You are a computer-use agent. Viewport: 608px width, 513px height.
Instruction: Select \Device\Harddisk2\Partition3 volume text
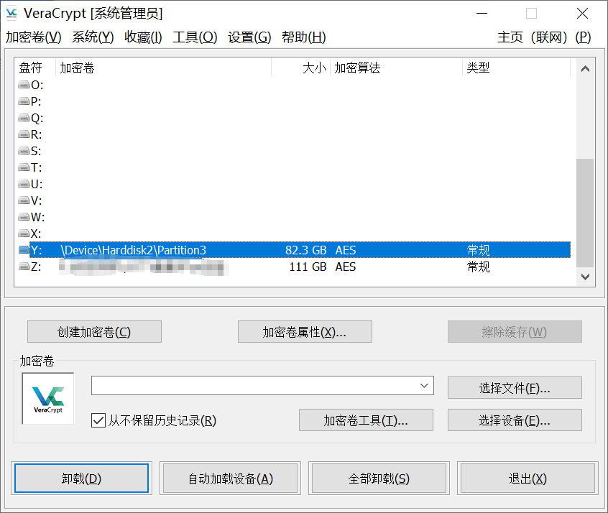[134, 250]
